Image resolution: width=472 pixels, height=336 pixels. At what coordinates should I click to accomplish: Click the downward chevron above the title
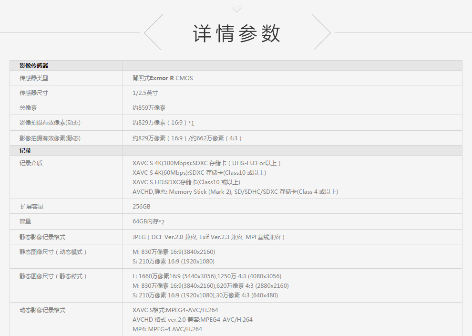pos(236,8)
